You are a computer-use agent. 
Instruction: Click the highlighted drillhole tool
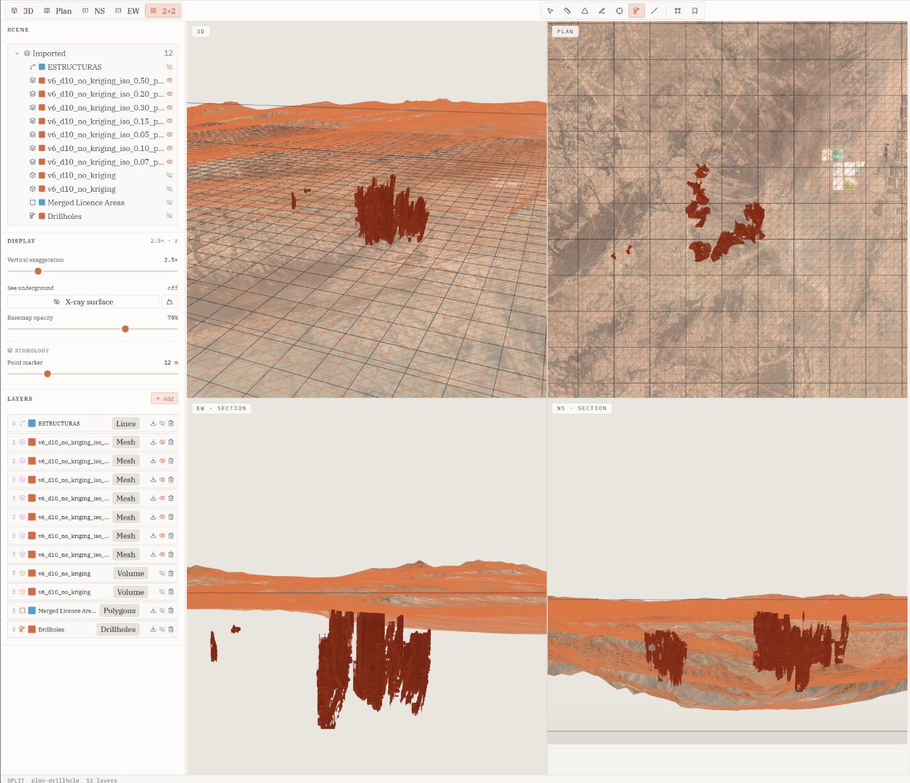(636, 11)
